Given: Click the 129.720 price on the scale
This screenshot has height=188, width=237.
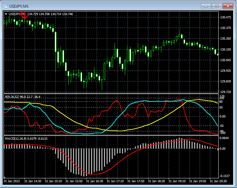Looking at the screenshot, I should pos(225,92).
